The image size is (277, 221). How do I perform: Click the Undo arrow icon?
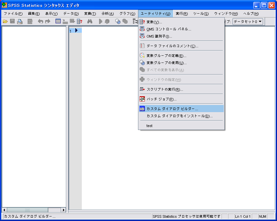[40, 21]
